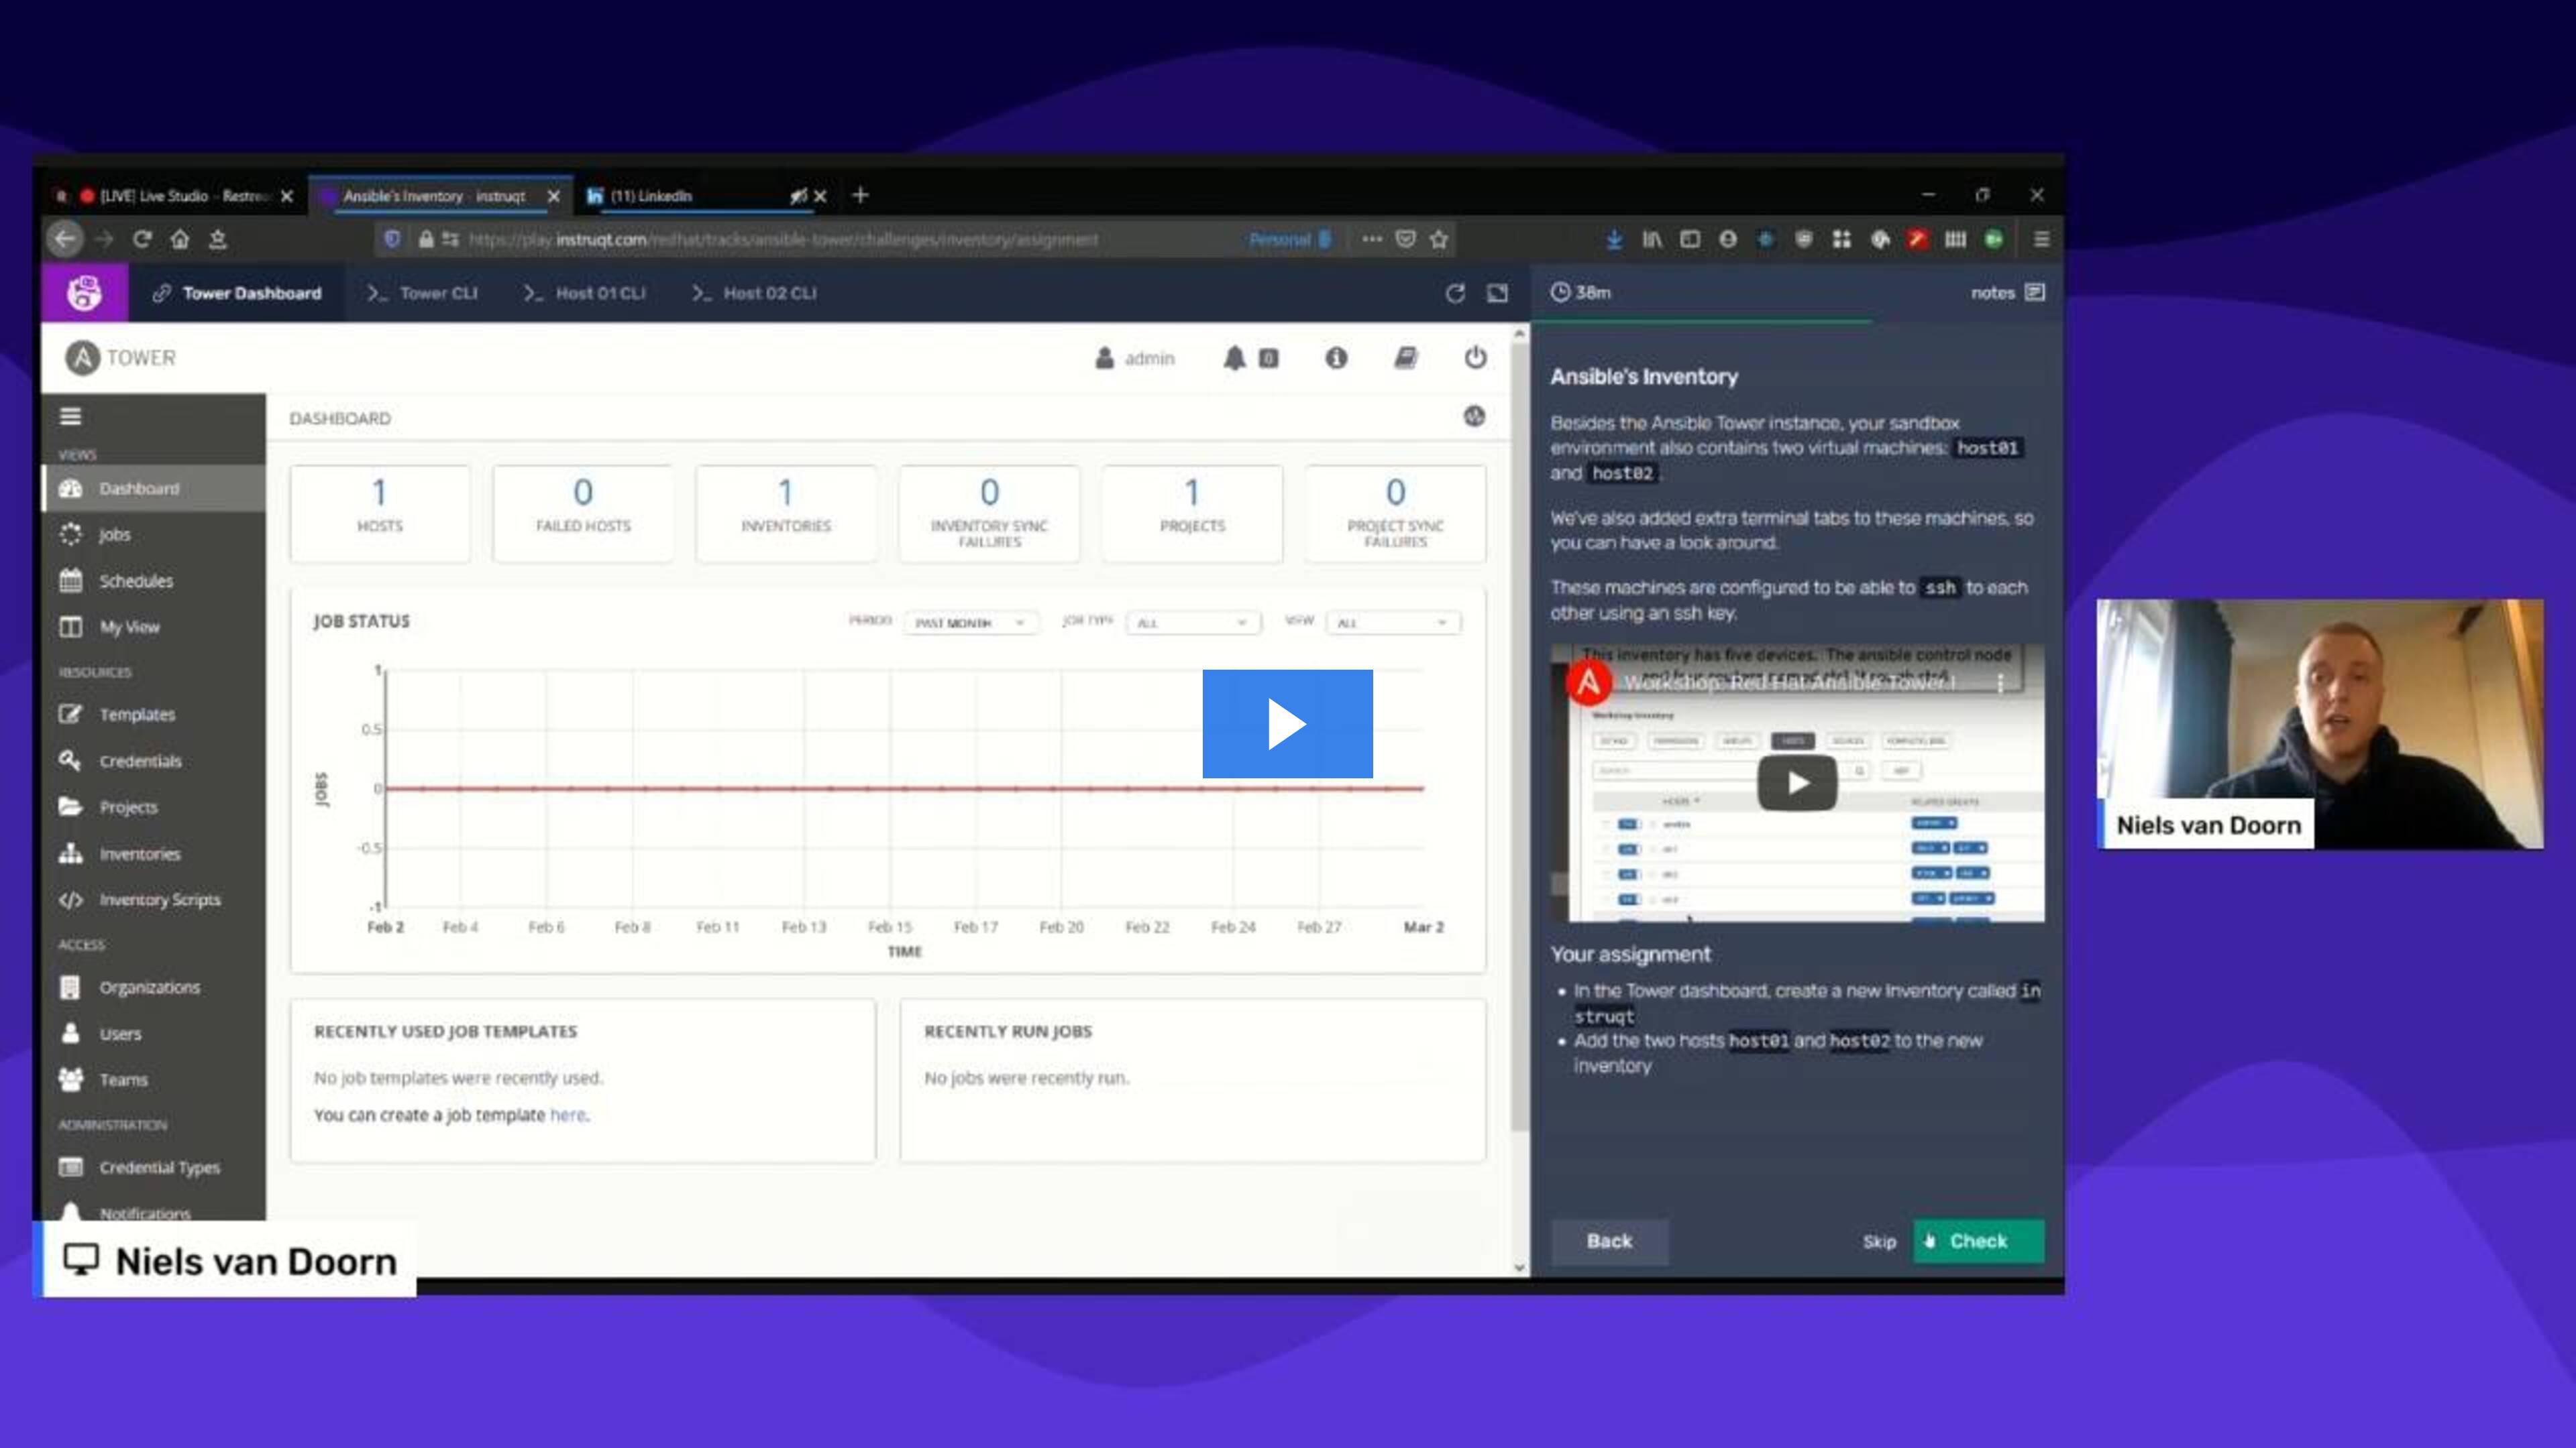Open a new browser tab
Image resolution: width=2576 pixels, height=1448 pixels.
click(860, 196)
